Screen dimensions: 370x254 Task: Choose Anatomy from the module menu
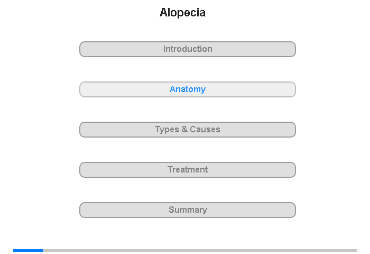pos(188,89)
